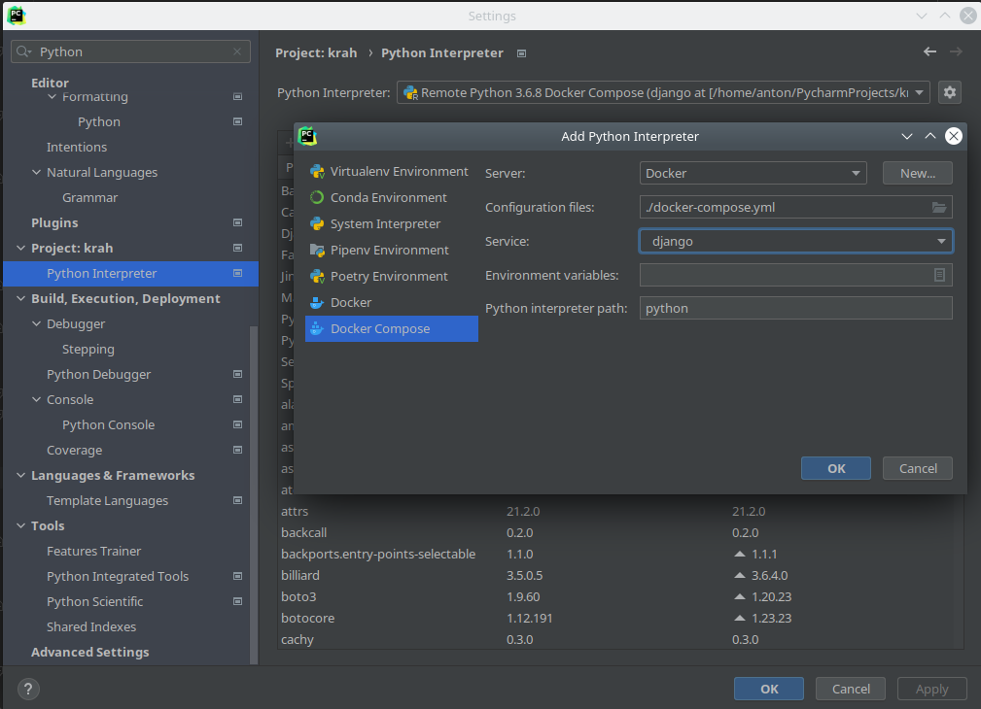This screenshot has height=709, width=981.
Task: Click OK in the Settings window
Action: pyautogui.click(x=769, y=689)
